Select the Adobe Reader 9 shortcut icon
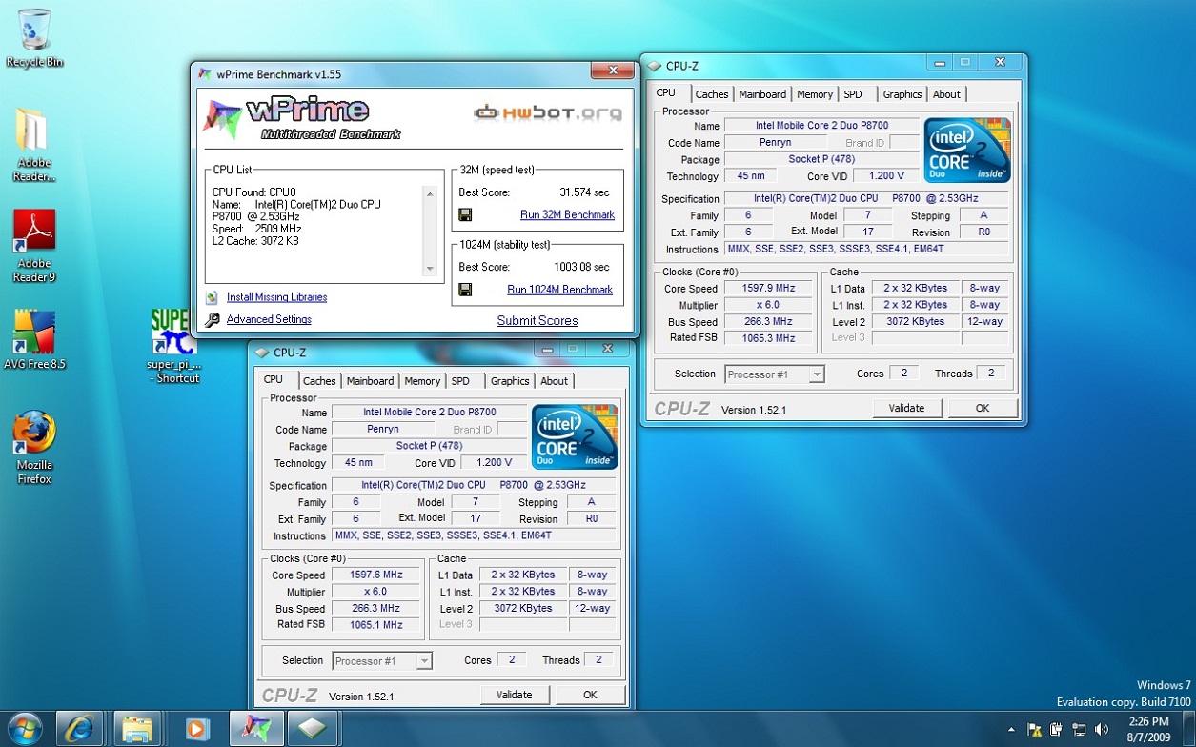 34,245
